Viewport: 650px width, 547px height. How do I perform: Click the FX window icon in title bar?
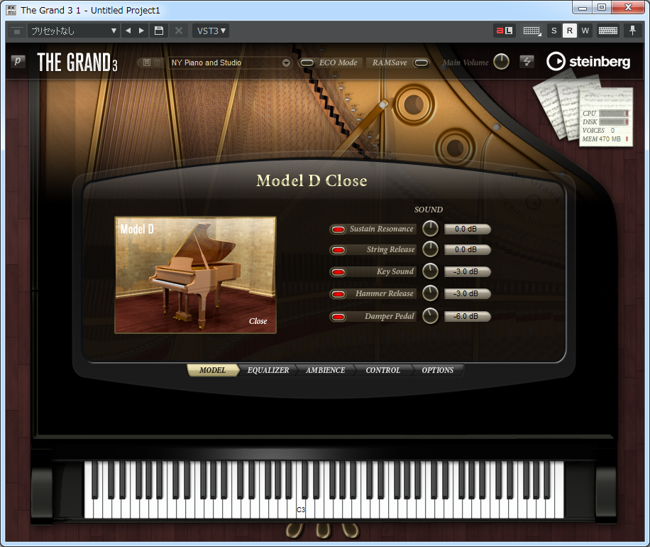click(11, 10)
